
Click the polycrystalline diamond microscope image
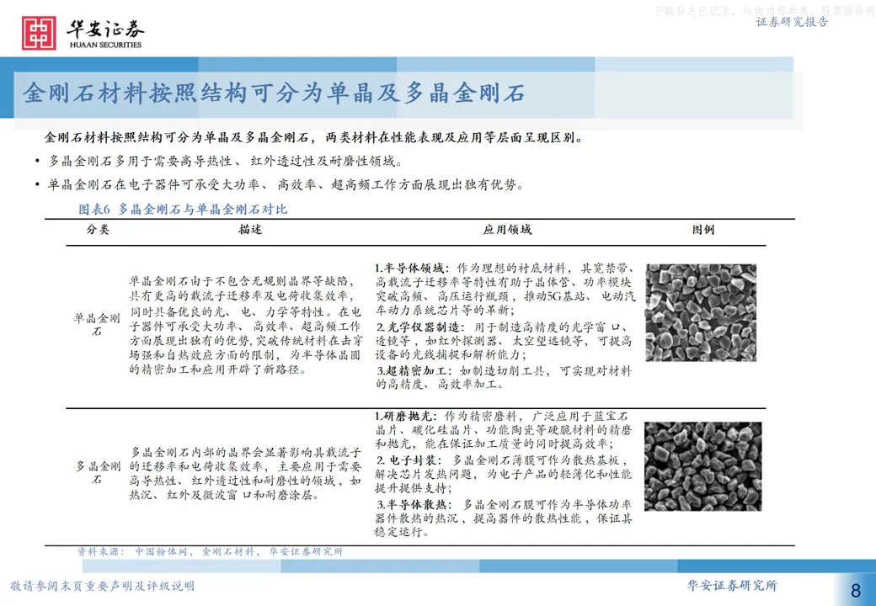[x=702, y=466]
